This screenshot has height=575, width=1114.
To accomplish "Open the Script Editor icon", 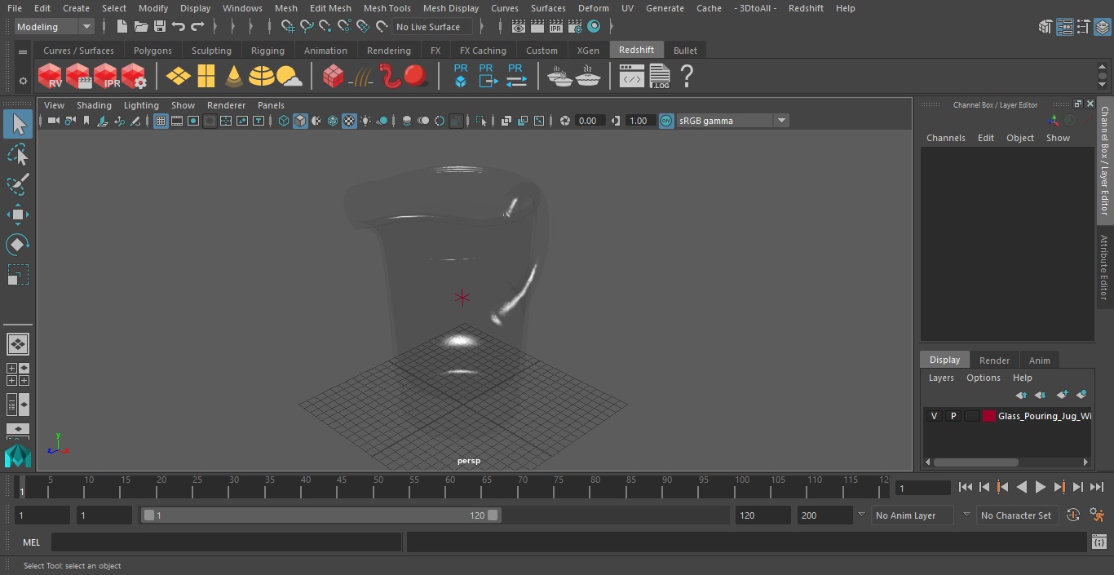I will tap(1099, 542).
